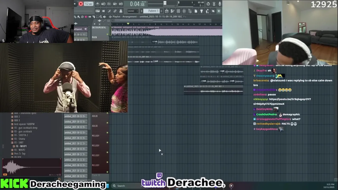The height and width of the screenshot is (190, 338).
Task: Click the icon left of the shopping cart
Action: [213, 11]
